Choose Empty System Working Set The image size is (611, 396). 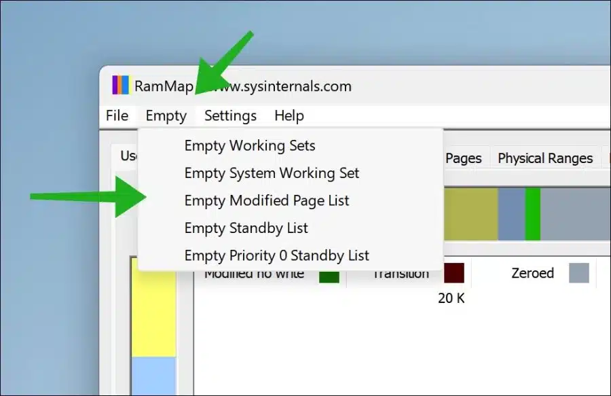(291, 173)
